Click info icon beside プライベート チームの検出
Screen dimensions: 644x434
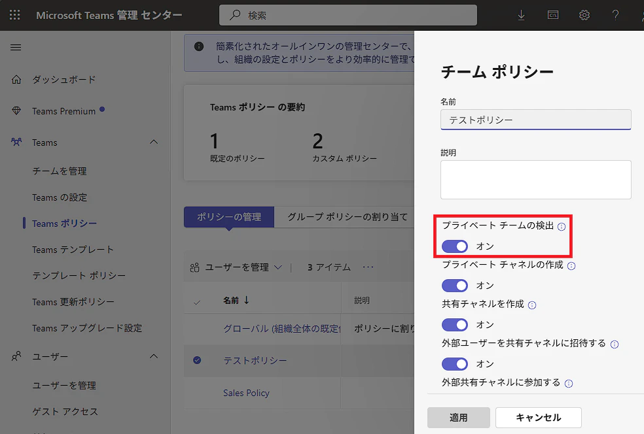[x=562, y=226]
